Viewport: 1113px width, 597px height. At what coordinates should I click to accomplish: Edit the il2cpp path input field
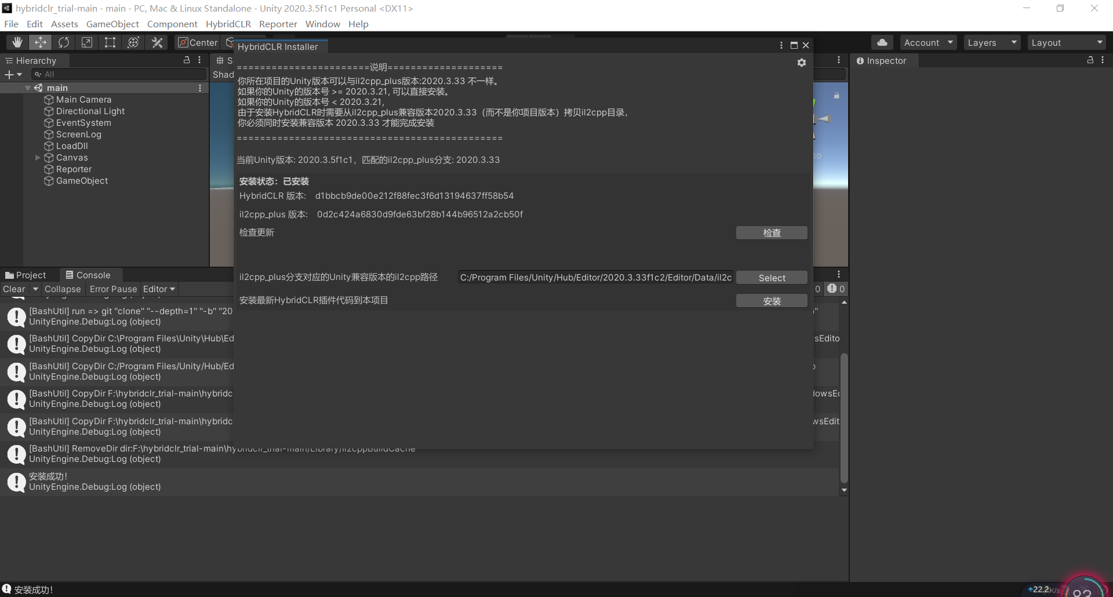(595, 278)
